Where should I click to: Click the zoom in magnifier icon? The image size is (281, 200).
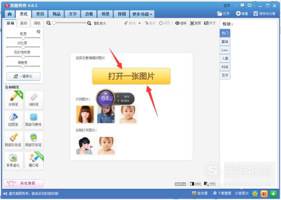pos(89,23)
